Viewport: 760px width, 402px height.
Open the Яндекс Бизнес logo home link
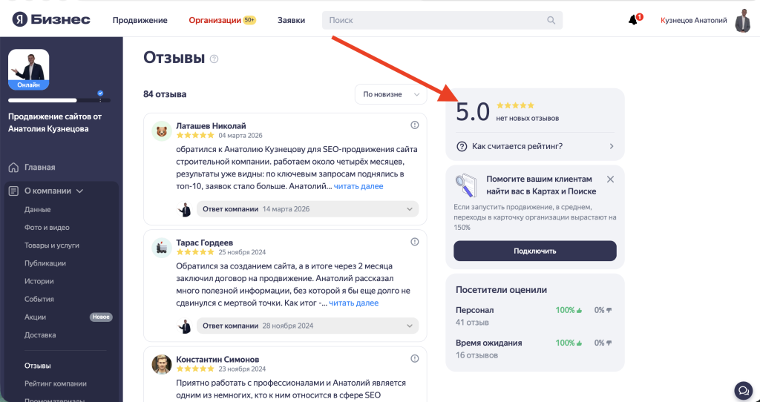click(51, 20)
